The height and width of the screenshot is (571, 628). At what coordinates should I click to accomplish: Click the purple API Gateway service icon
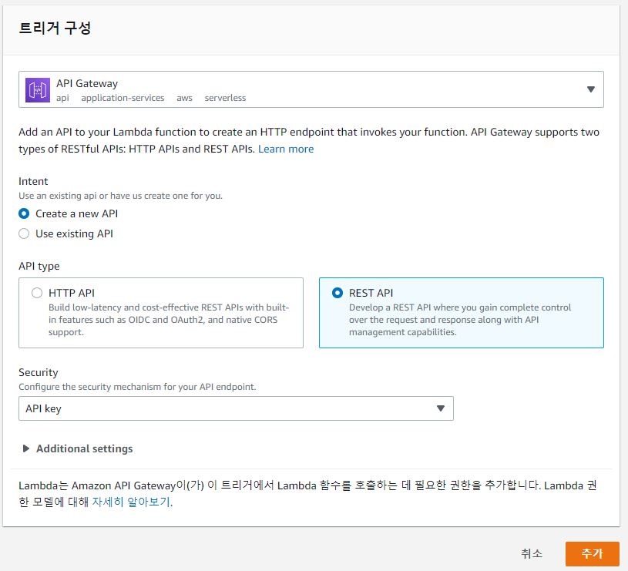click(x=37, y=89)
